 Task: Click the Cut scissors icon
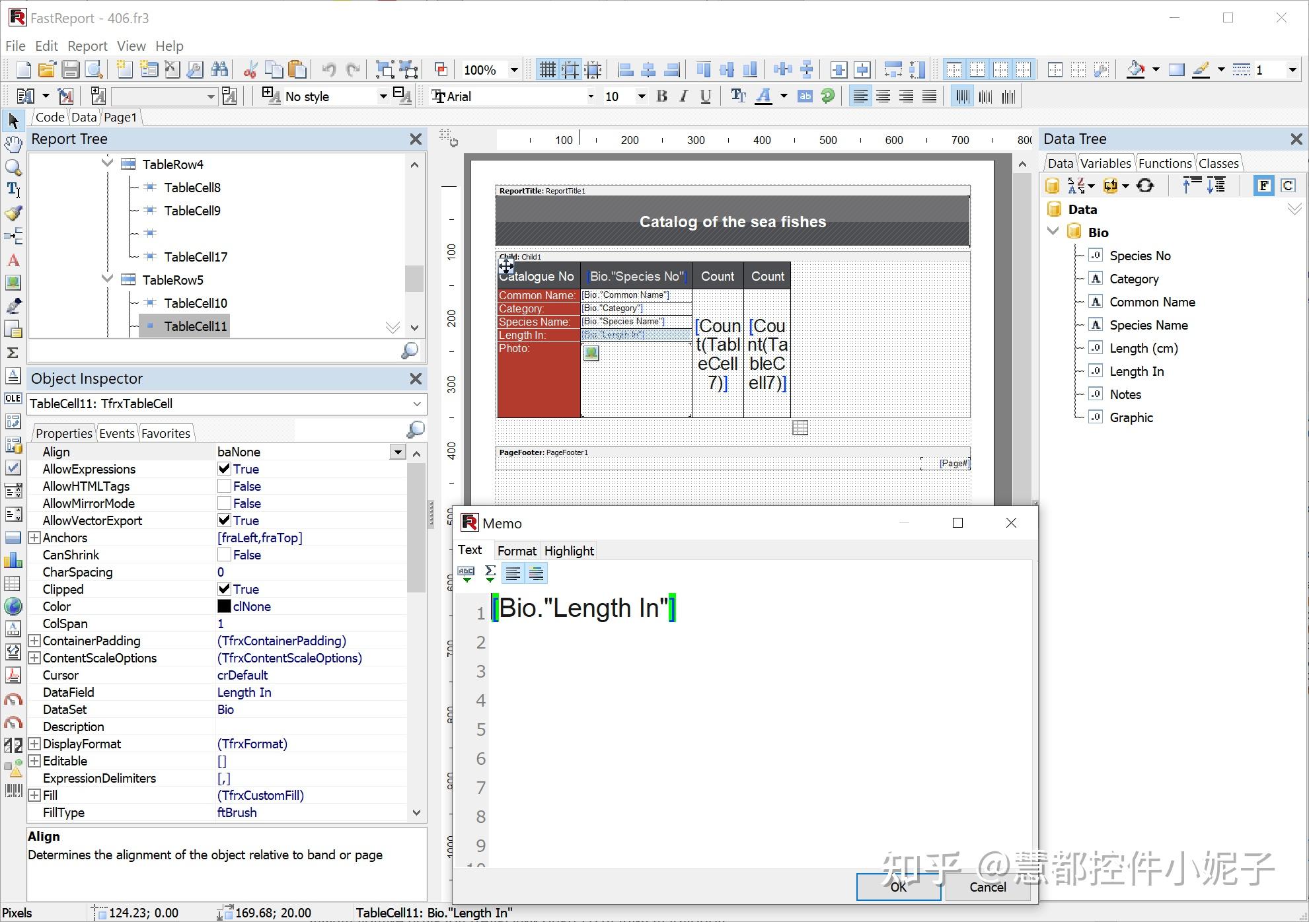pos(250,69)
